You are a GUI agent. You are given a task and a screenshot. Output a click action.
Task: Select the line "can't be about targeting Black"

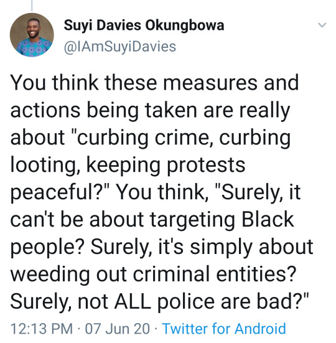[152, 220]
